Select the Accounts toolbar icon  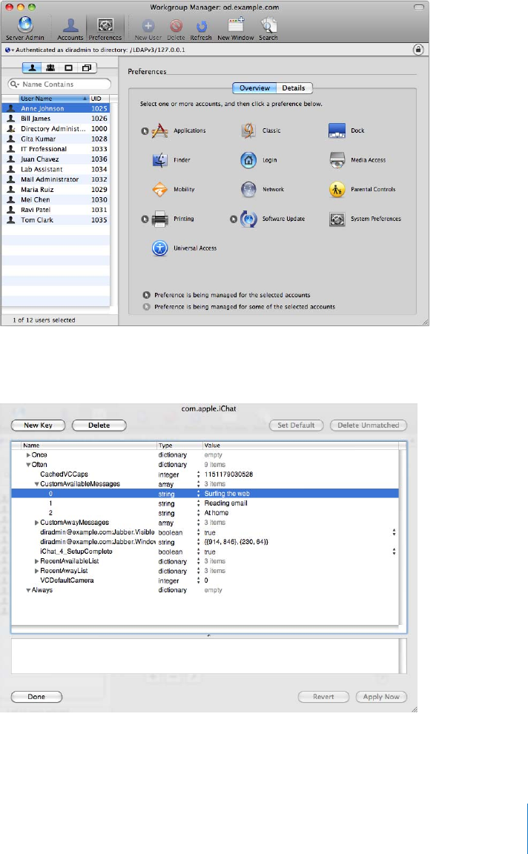click(x=70, y=29)
